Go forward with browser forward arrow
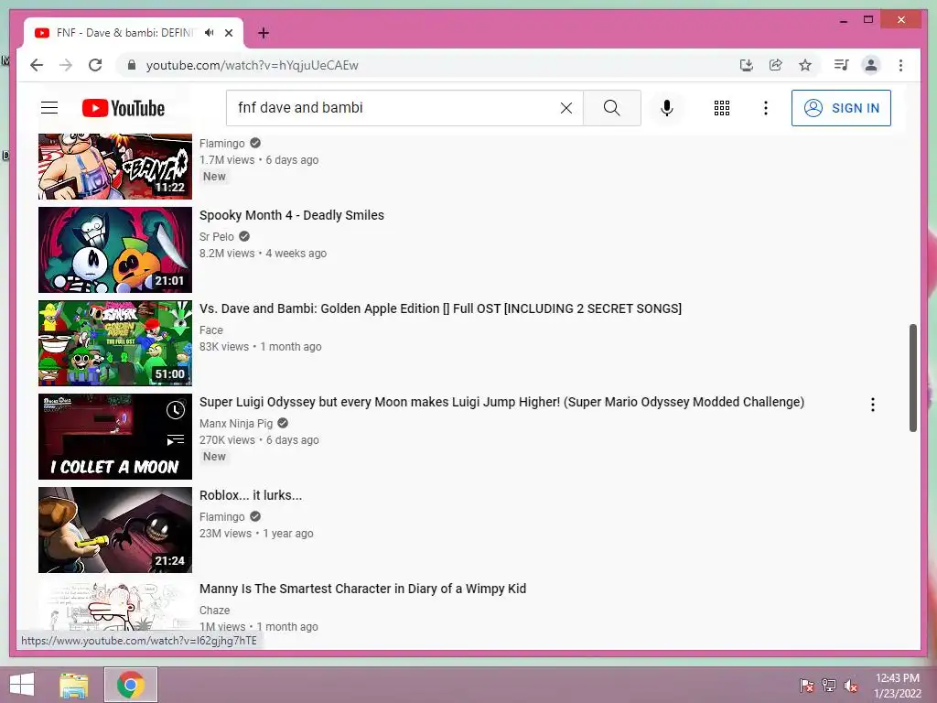The height and width of the screenshot is (703, 937). point(66,65)
